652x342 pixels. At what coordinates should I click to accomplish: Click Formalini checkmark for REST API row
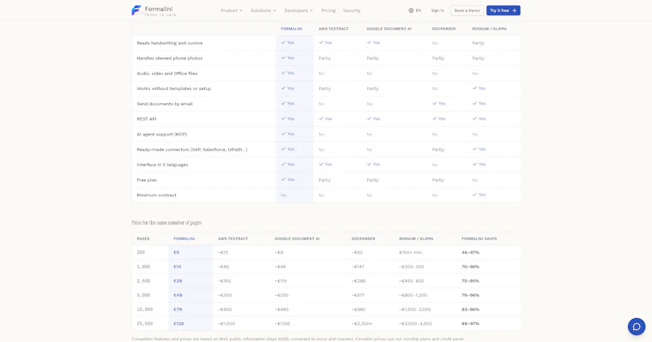coord(283,118)
